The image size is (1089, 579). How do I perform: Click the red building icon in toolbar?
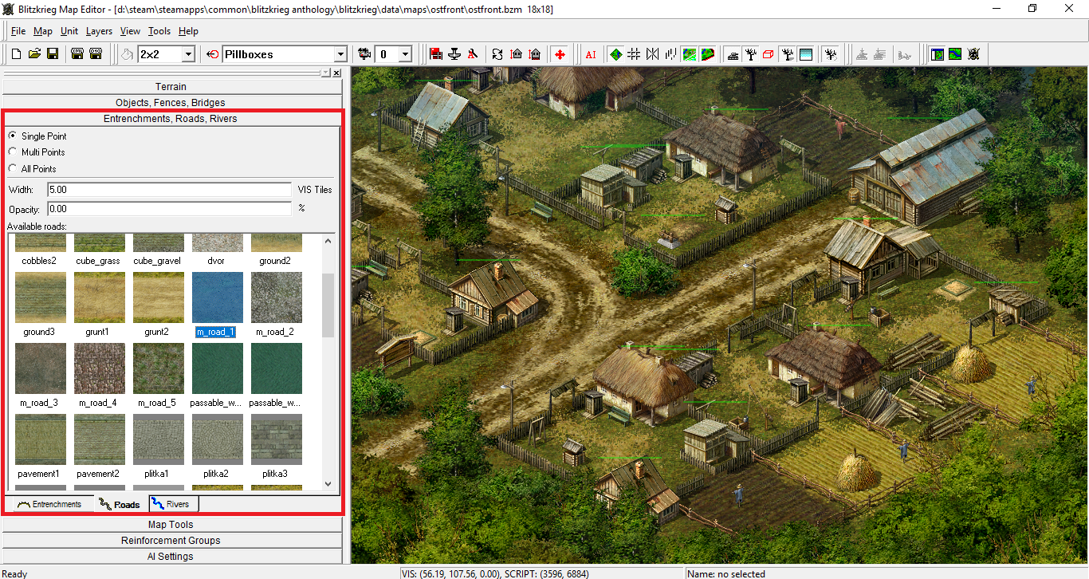(x=436, y=54)
